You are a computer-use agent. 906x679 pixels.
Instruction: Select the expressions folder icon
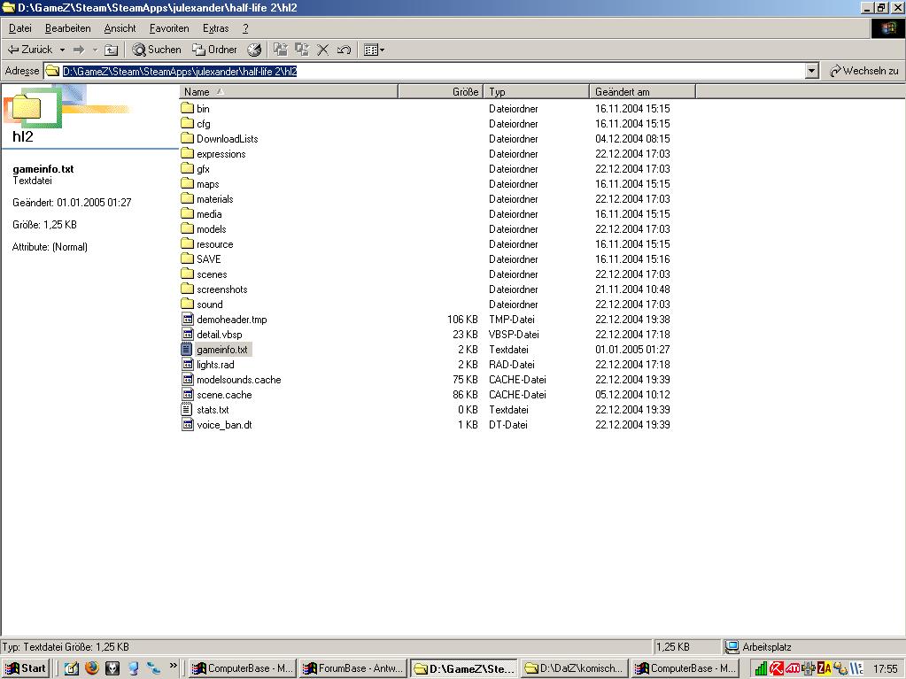(x=187, y=153)
